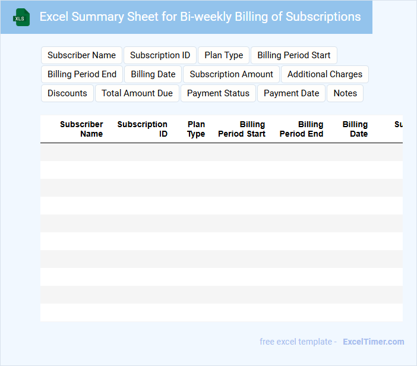417x366 pixels.
Task: Select the Subscription ID column header
Action: 143,129
